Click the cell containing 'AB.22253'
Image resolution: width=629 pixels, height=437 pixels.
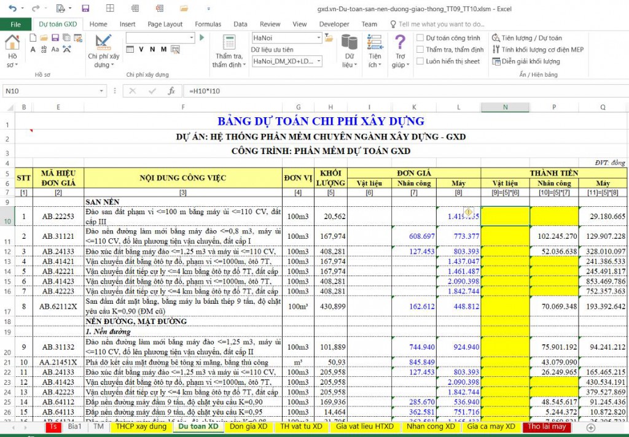[58, 217]
